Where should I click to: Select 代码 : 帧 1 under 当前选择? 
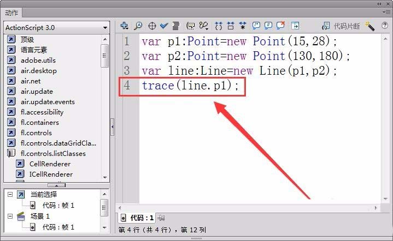click(58, 206)
